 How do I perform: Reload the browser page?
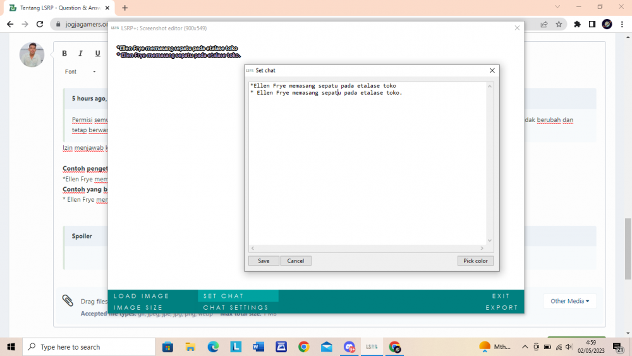pyautogui.click(x=39, y=24)
